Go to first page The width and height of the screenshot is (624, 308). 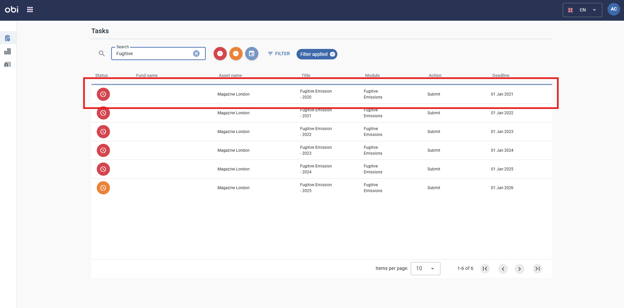coord(485,269)
